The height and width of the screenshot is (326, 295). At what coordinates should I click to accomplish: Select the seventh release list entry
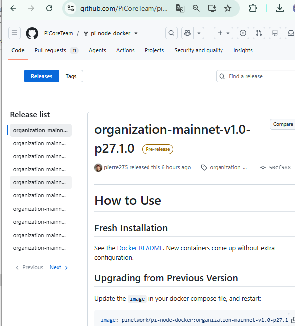point(41,209)
